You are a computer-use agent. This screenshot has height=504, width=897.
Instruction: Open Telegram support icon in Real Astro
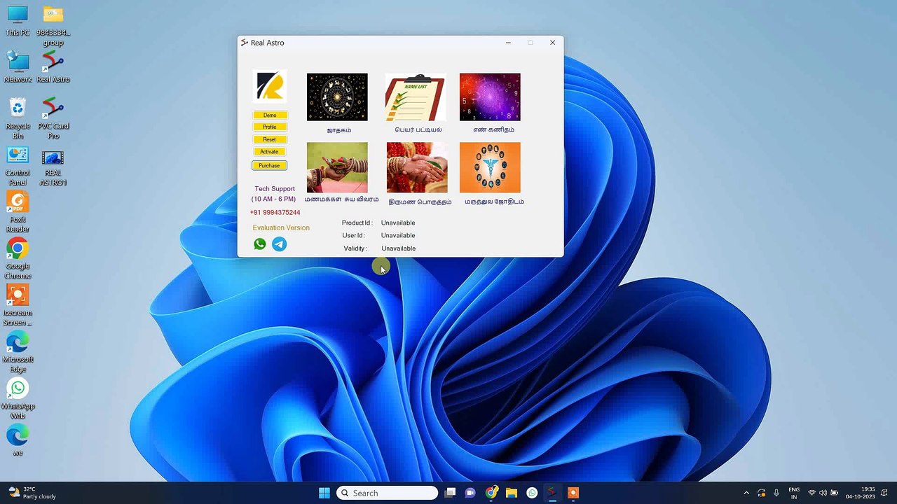click(279, 244)
